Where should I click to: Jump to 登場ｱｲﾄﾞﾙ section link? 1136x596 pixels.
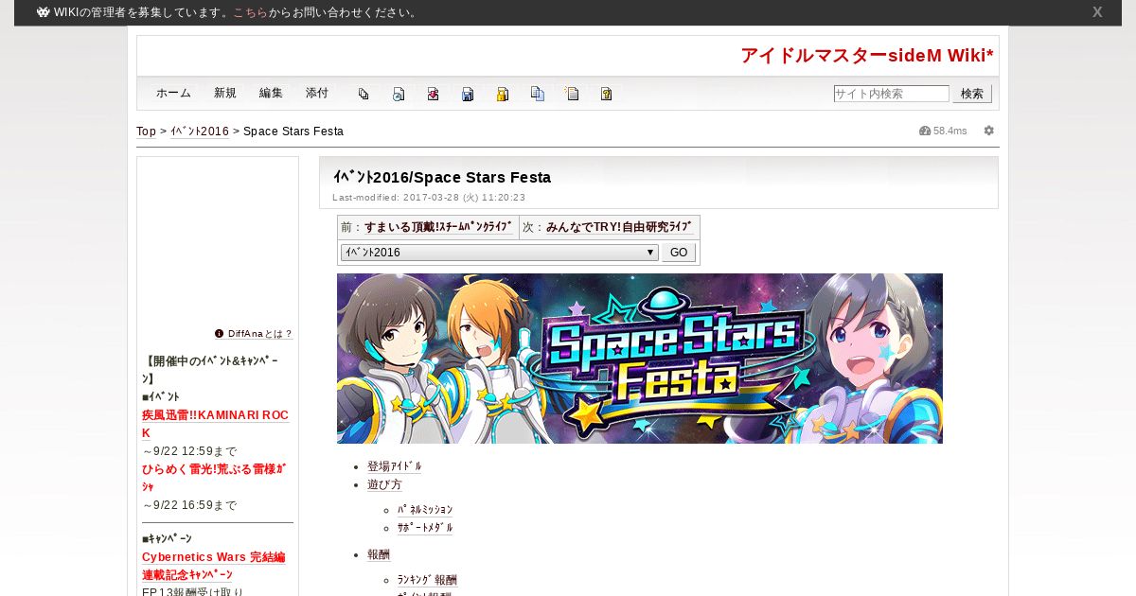[395, 466]
